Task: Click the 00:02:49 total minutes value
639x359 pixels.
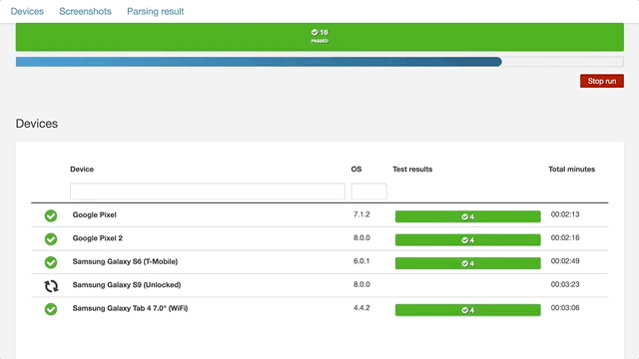Action: point(565,261)
